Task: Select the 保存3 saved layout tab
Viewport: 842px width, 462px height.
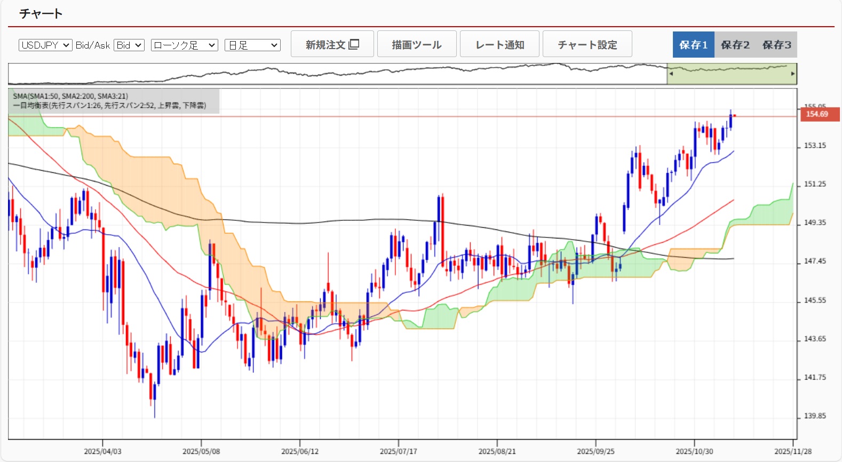Action: pos(776,45)
